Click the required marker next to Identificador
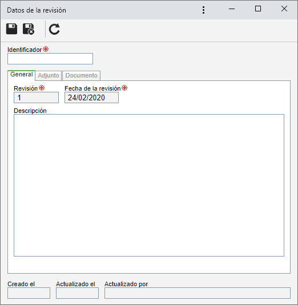Screen dimensions: 298x305 [46, 49]
